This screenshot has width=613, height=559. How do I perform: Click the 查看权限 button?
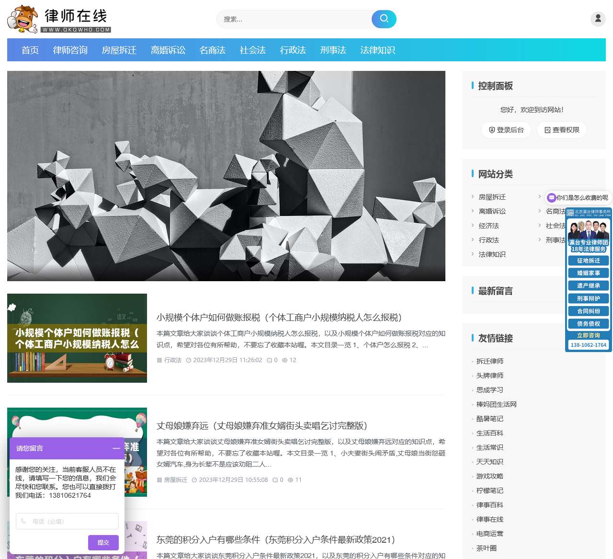pos(562,130)
